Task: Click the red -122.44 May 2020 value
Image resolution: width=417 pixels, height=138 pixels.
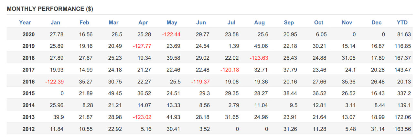Action: pyautogui.click(x=172, y=34)
